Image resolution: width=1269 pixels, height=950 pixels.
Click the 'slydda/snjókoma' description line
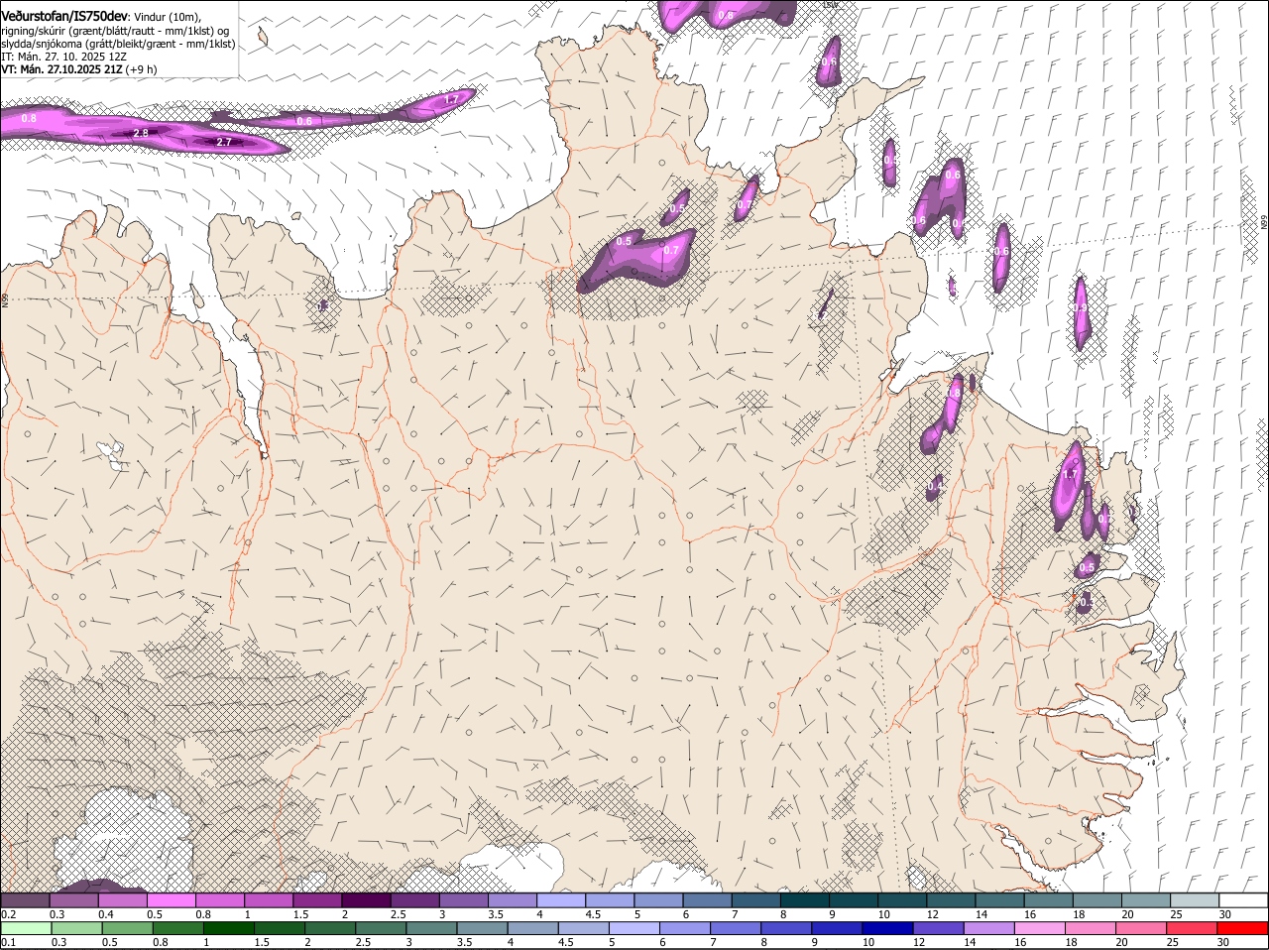click(118, 44)
